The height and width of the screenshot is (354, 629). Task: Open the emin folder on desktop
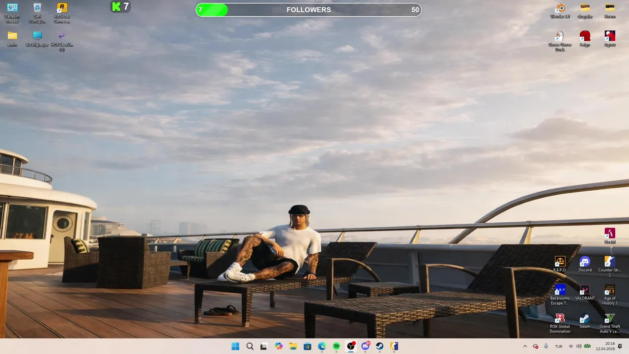point(12,39)
